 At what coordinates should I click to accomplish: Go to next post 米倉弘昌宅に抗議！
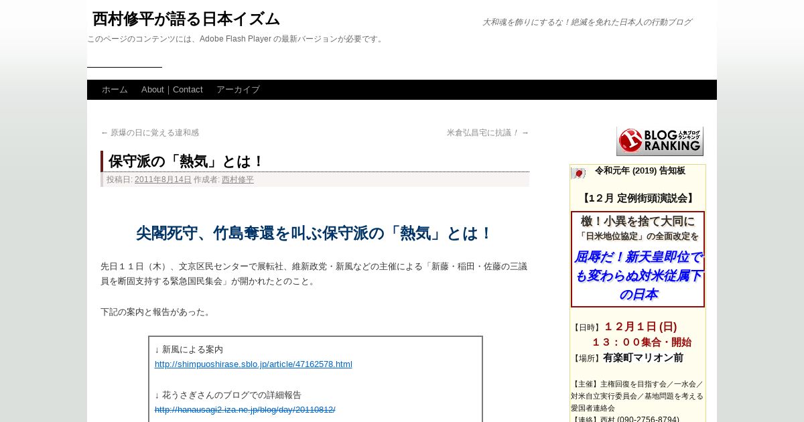click(488, 133)
